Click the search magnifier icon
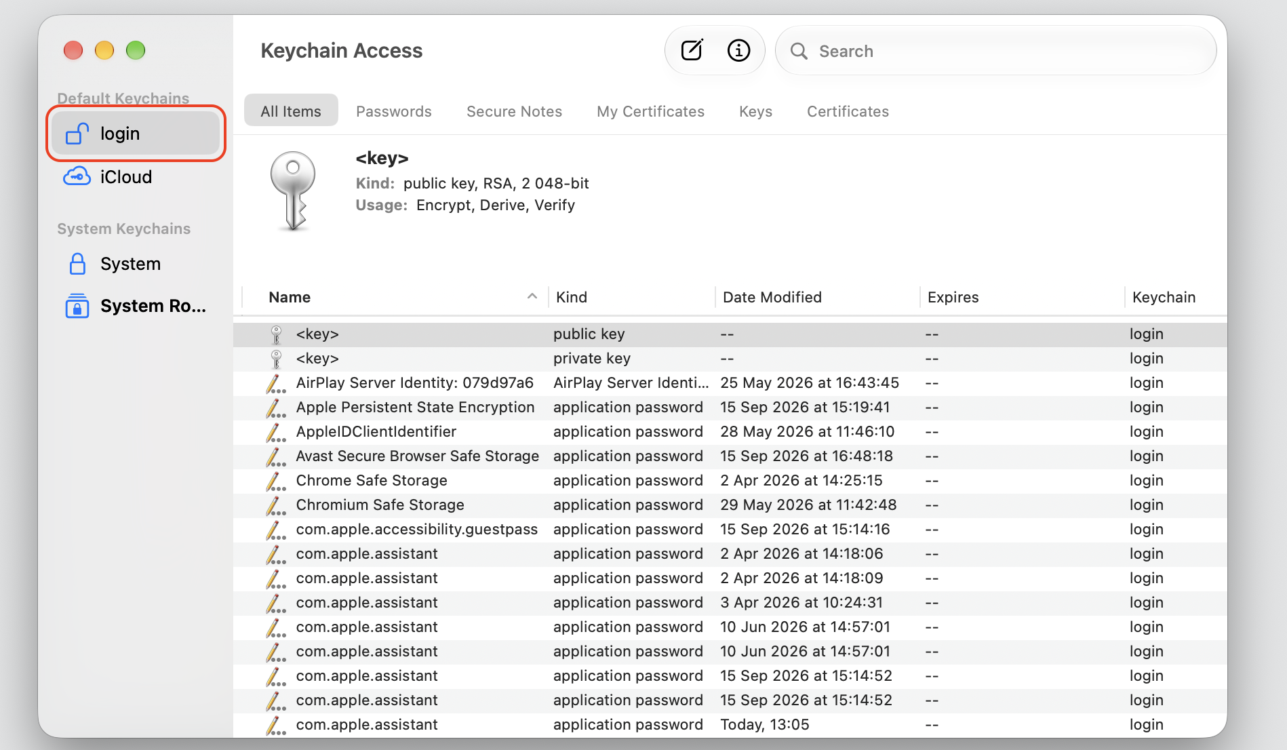 pos(799,51)
